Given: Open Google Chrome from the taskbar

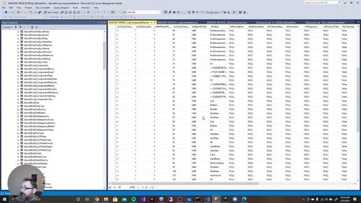Looking at the screenshot, I should [96, 199].
